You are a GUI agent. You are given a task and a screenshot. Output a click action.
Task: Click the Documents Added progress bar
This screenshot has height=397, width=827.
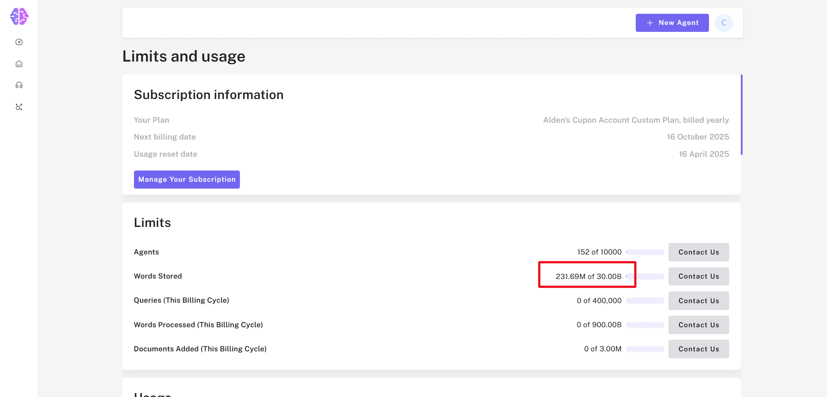pyautogui.click(x=645, y=349)
